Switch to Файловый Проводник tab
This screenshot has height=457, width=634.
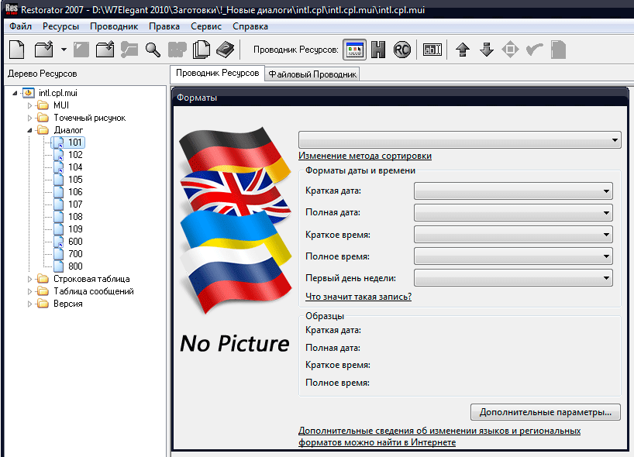click(x=312, y=74)
